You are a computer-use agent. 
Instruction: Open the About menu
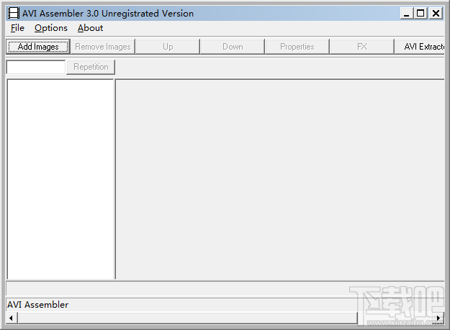pyautogui.click(x=90, y=28)
